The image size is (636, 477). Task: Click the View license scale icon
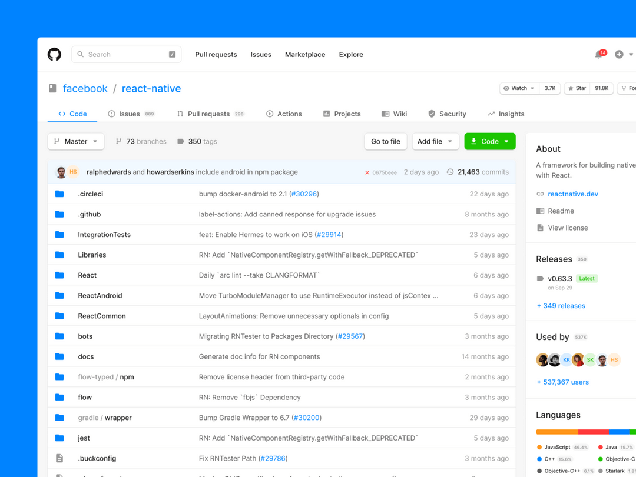coord(540,228)
